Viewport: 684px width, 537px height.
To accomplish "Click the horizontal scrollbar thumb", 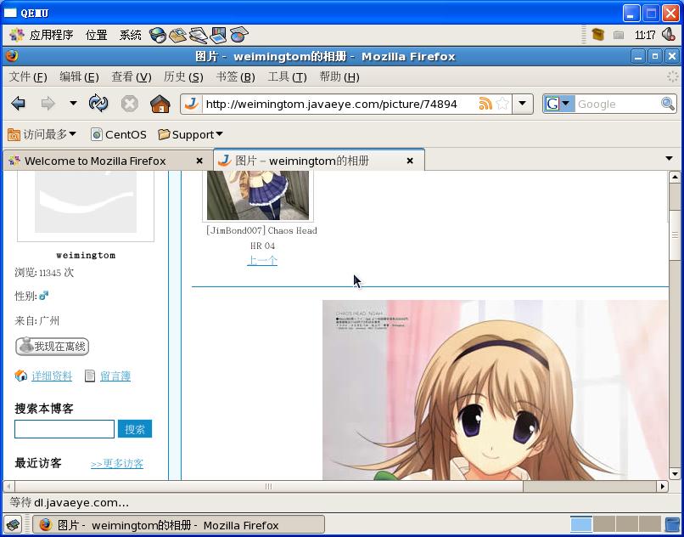I will 269,486.
